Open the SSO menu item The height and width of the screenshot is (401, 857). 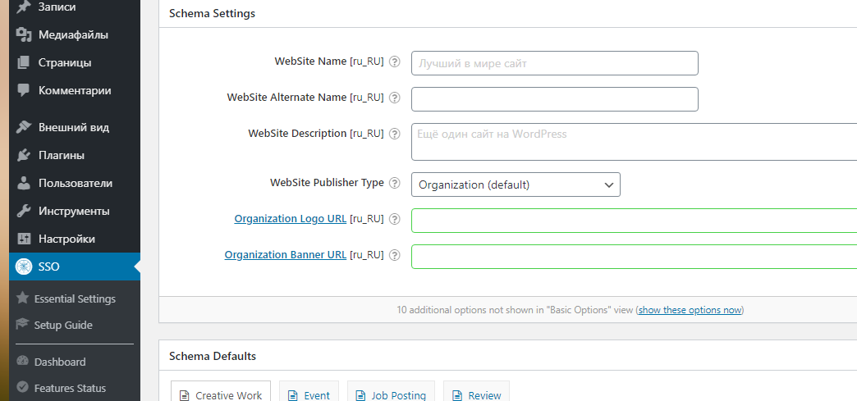[x=75, y=267]
